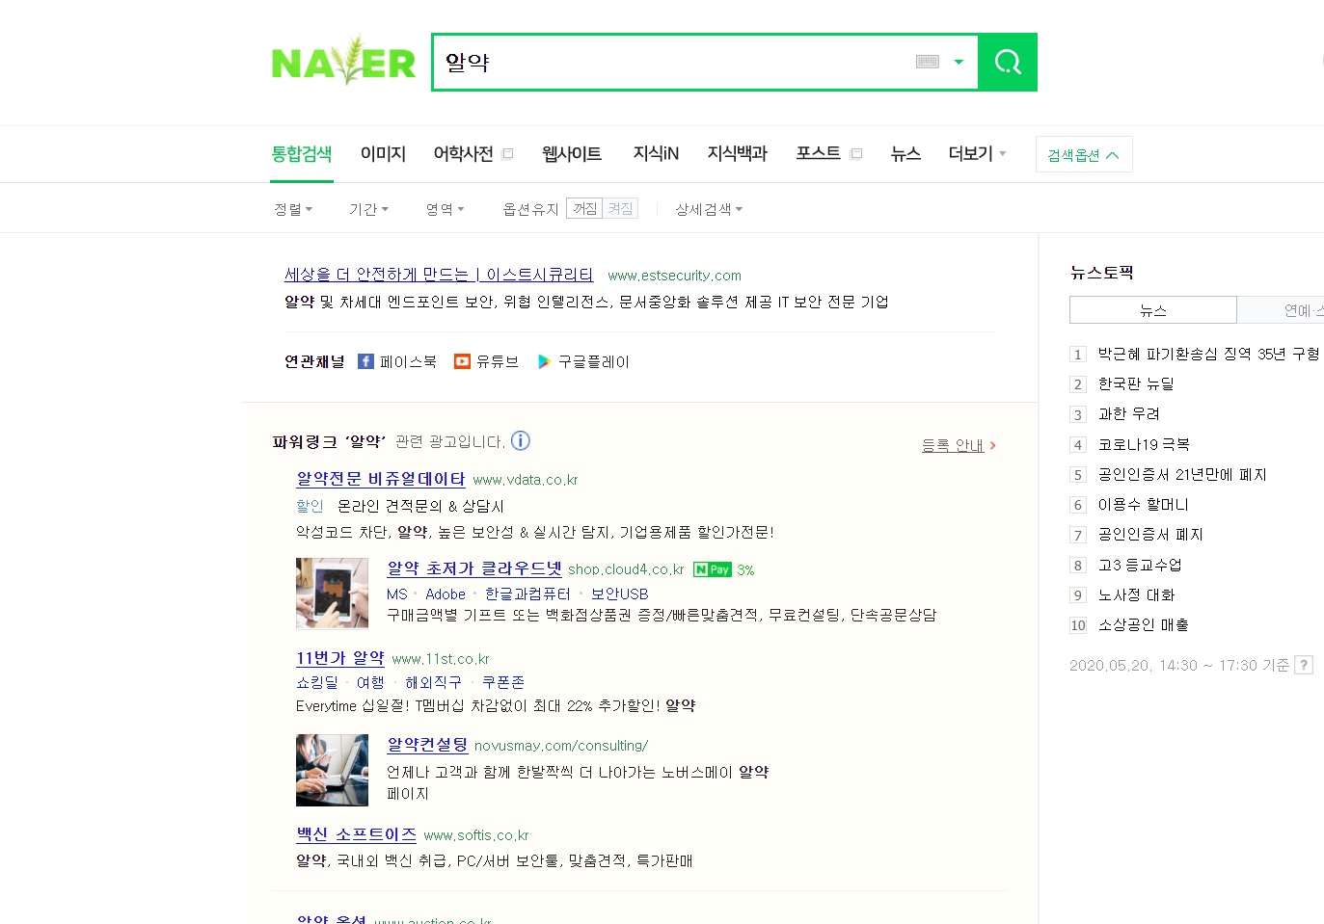
Task: Expand the 상세검색 dropdown
Action: tap(709, 209)
